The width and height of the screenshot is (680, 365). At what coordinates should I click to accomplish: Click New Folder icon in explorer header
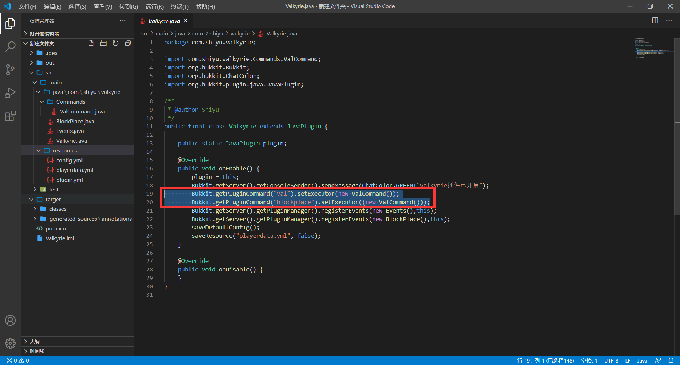[103, 43]
